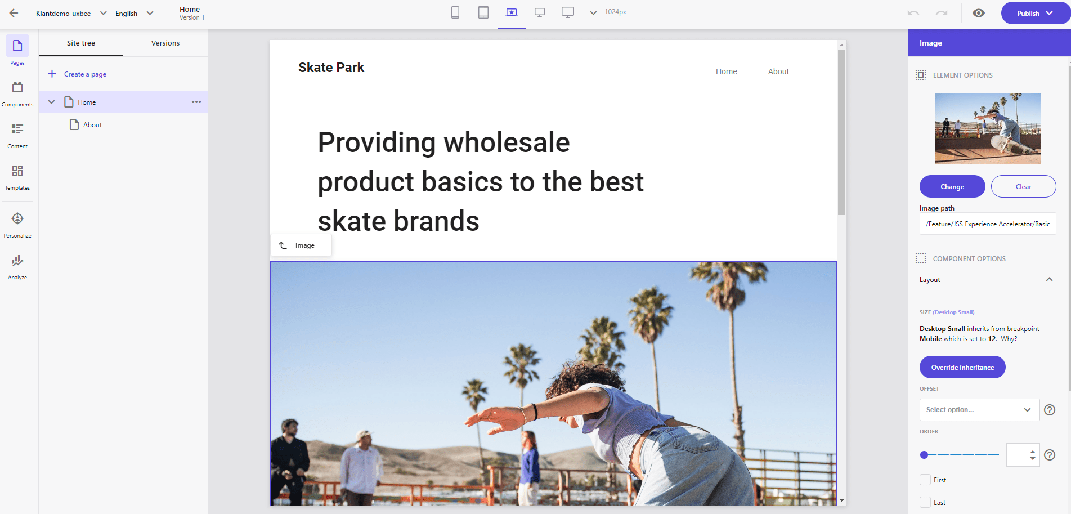Image resolution: width=1071 pixels, height=514 pixels.
Task: Switch to medium desktop monitor preview
Action: tap(540, 12)
